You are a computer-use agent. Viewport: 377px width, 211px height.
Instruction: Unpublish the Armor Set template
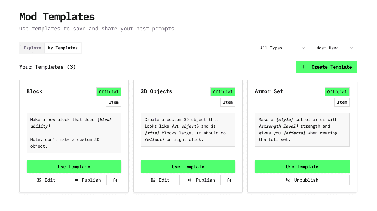point(302,180)
